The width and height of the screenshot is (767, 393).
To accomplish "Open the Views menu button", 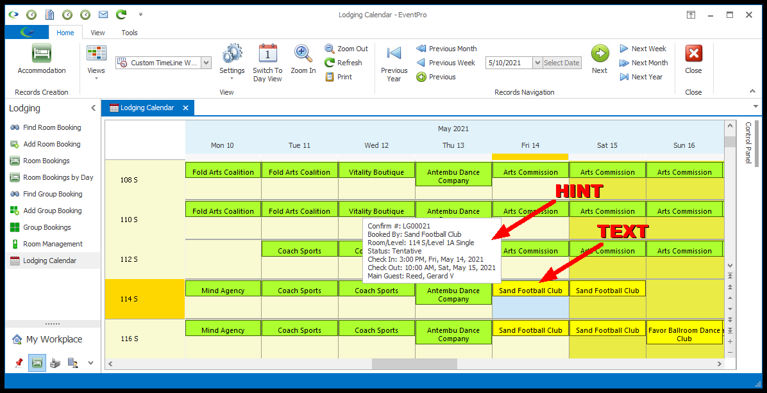I will pyautogui.click(x=96, y=63).
